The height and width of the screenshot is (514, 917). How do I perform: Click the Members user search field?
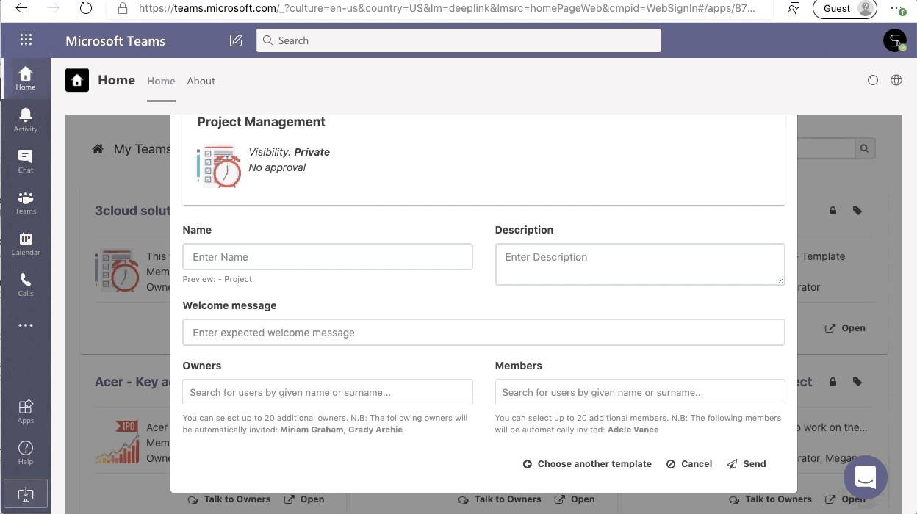(640, 392)
